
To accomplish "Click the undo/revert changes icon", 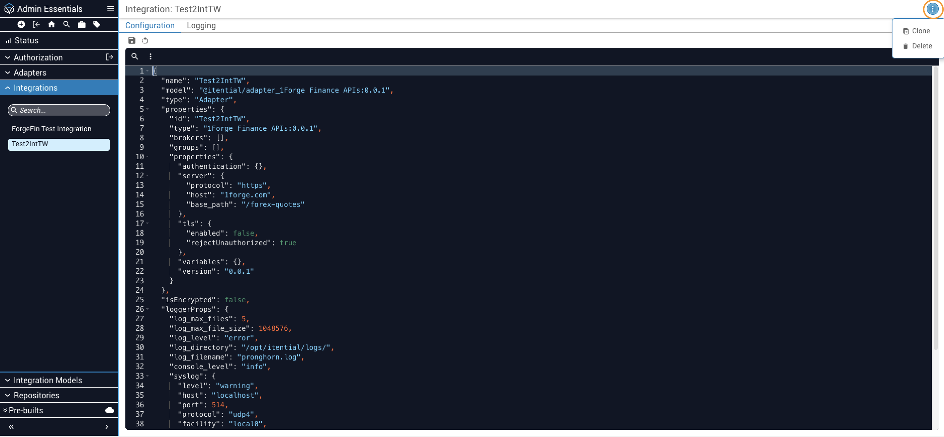I will tap(145, 41).
